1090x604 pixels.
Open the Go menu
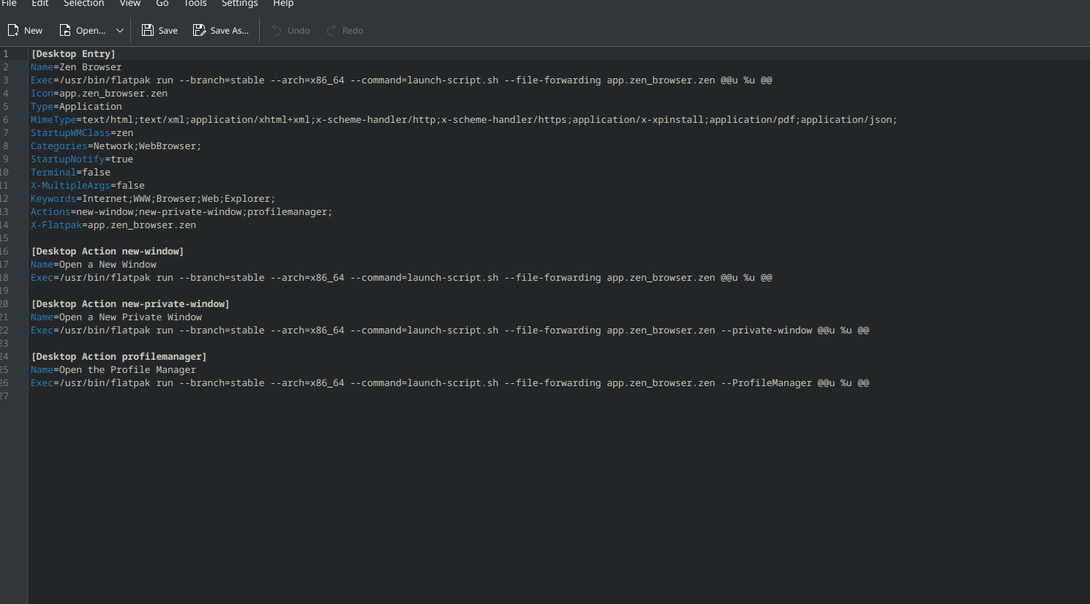162,4
